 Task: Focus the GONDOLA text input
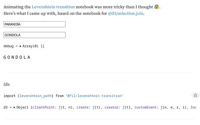(34, 35)
